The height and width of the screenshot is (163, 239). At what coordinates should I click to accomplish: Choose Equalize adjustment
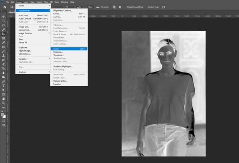[69, 84]
